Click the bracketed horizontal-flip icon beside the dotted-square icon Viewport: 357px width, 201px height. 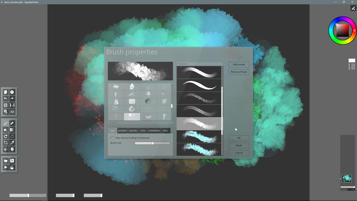coord(12,105)
